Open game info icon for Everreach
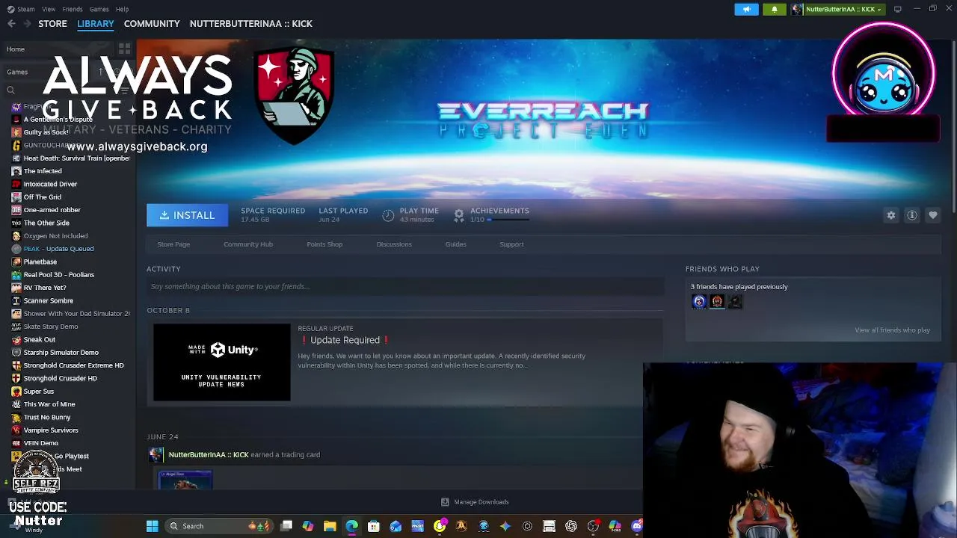The width and height of the screenshot is (957, 538). pyautogui.click(x=912, y=215)
